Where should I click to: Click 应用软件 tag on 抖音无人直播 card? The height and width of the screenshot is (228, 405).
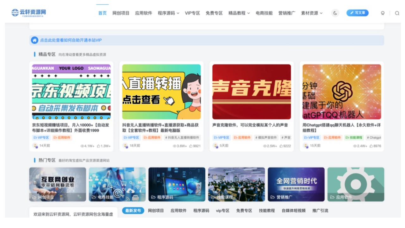pyautogui.click(x=152, y=138)
